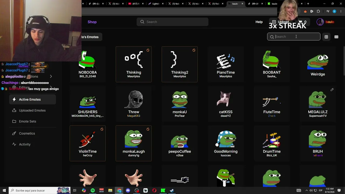345x194 pixels.
Task: Open File Explorer from the taskbar
Action: pos(110,190)
